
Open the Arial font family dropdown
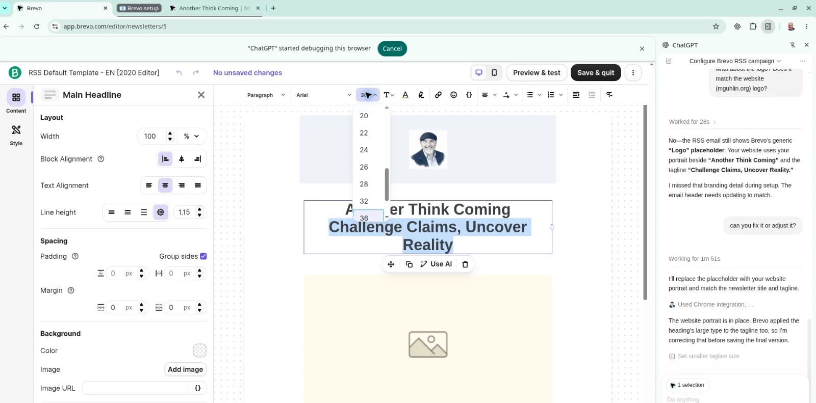pyautogui.click(x=324, y=95)
